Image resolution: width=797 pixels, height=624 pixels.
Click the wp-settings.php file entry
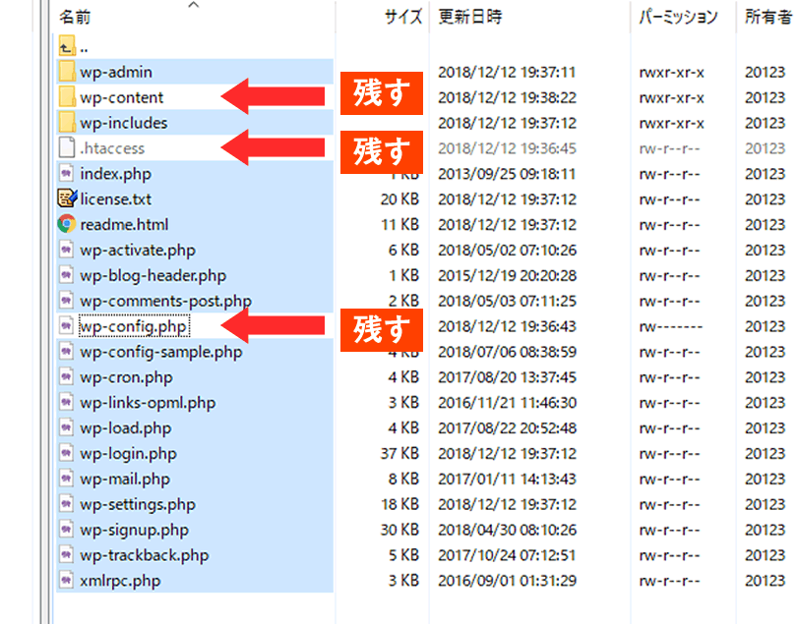pos(138,505)
